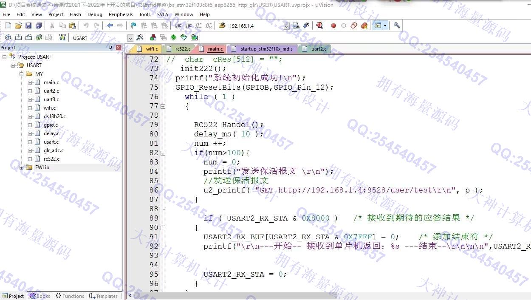Switch to the rc522.c editor tab
Screen dimensions: 531x300
pos(178,49)
